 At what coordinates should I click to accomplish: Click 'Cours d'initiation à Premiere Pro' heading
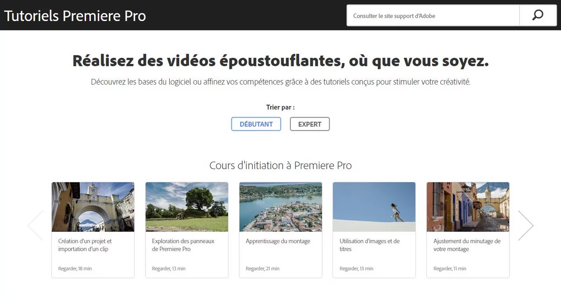(x=280, y=165)
